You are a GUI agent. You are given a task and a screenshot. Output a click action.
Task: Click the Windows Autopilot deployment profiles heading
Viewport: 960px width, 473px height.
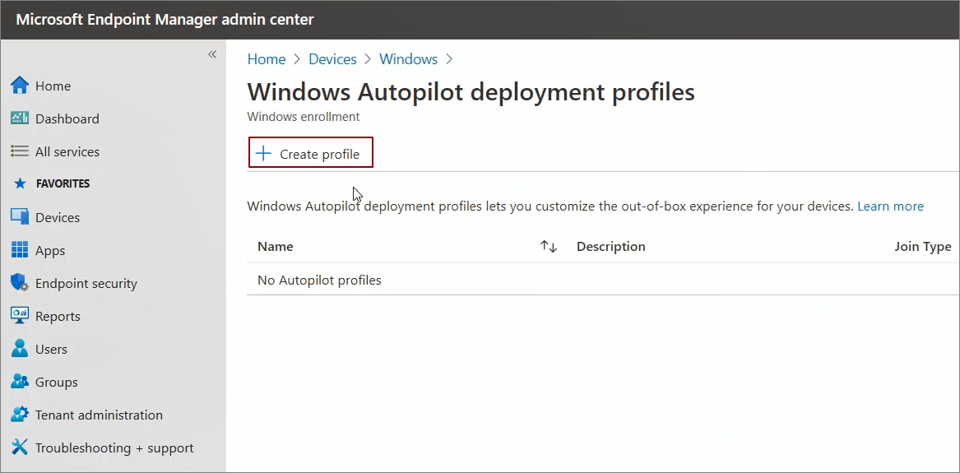click(x=471, y=92)
